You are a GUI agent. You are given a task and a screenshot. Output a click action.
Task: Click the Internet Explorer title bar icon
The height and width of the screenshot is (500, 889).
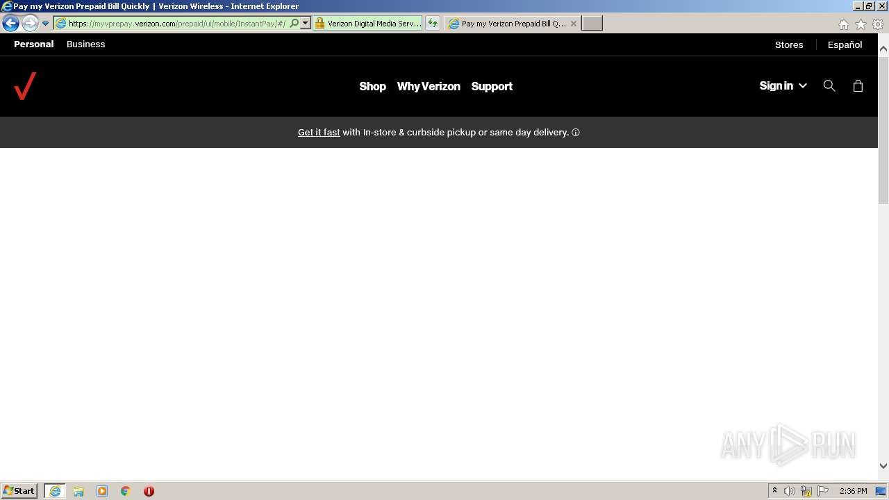(x=6, y=6)
